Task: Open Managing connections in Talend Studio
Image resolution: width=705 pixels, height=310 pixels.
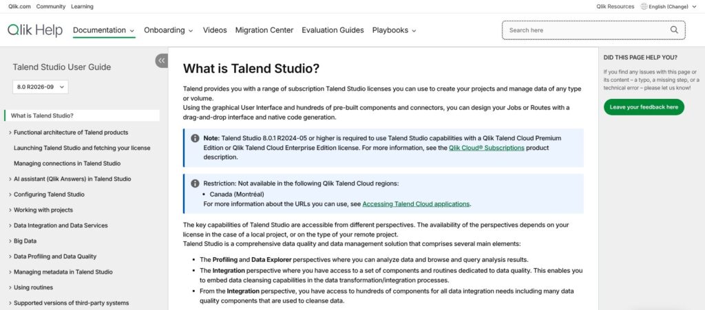Action: (67, 164)
